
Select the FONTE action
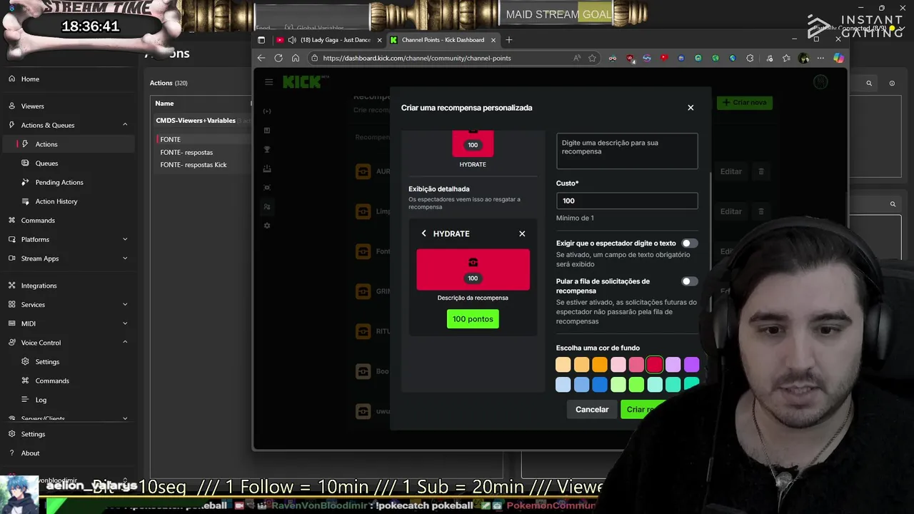coord(170,139)
